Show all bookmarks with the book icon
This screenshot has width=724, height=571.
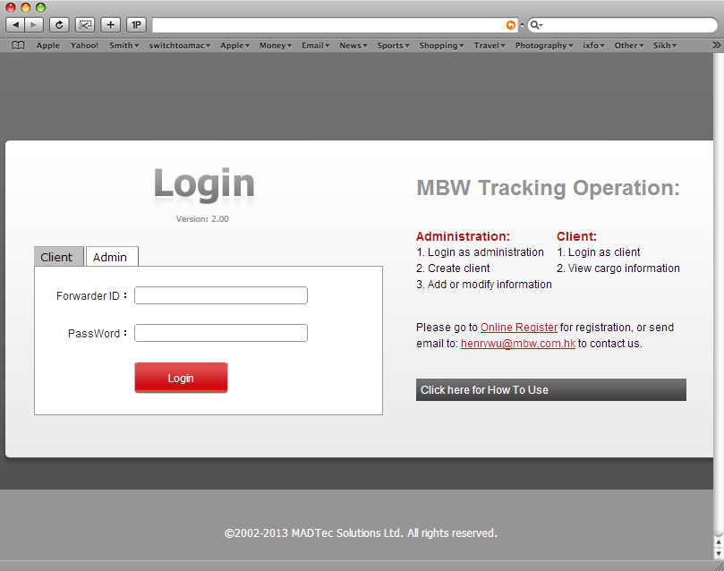tap(18, 46)
